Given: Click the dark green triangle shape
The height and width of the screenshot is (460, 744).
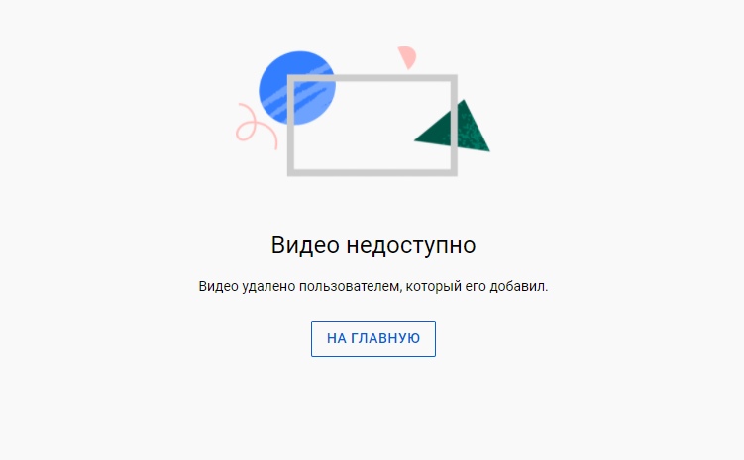Looking at the screenshot, I should click(452, 126).
